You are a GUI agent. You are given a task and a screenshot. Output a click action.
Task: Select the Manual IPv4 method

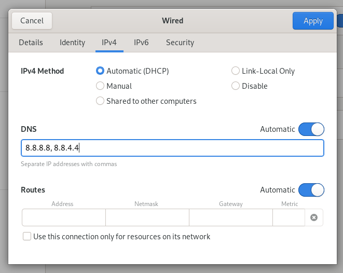coord(114,86)
